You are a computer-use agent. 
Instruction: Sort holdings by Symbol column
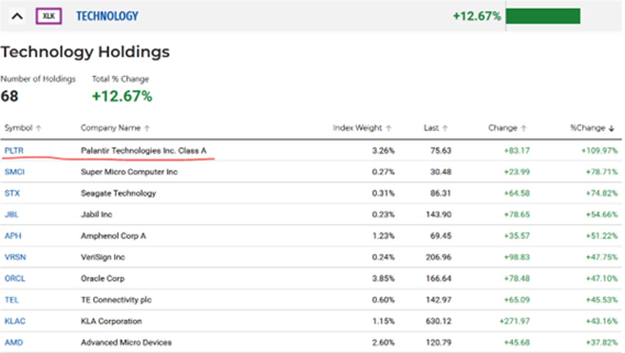23,128
